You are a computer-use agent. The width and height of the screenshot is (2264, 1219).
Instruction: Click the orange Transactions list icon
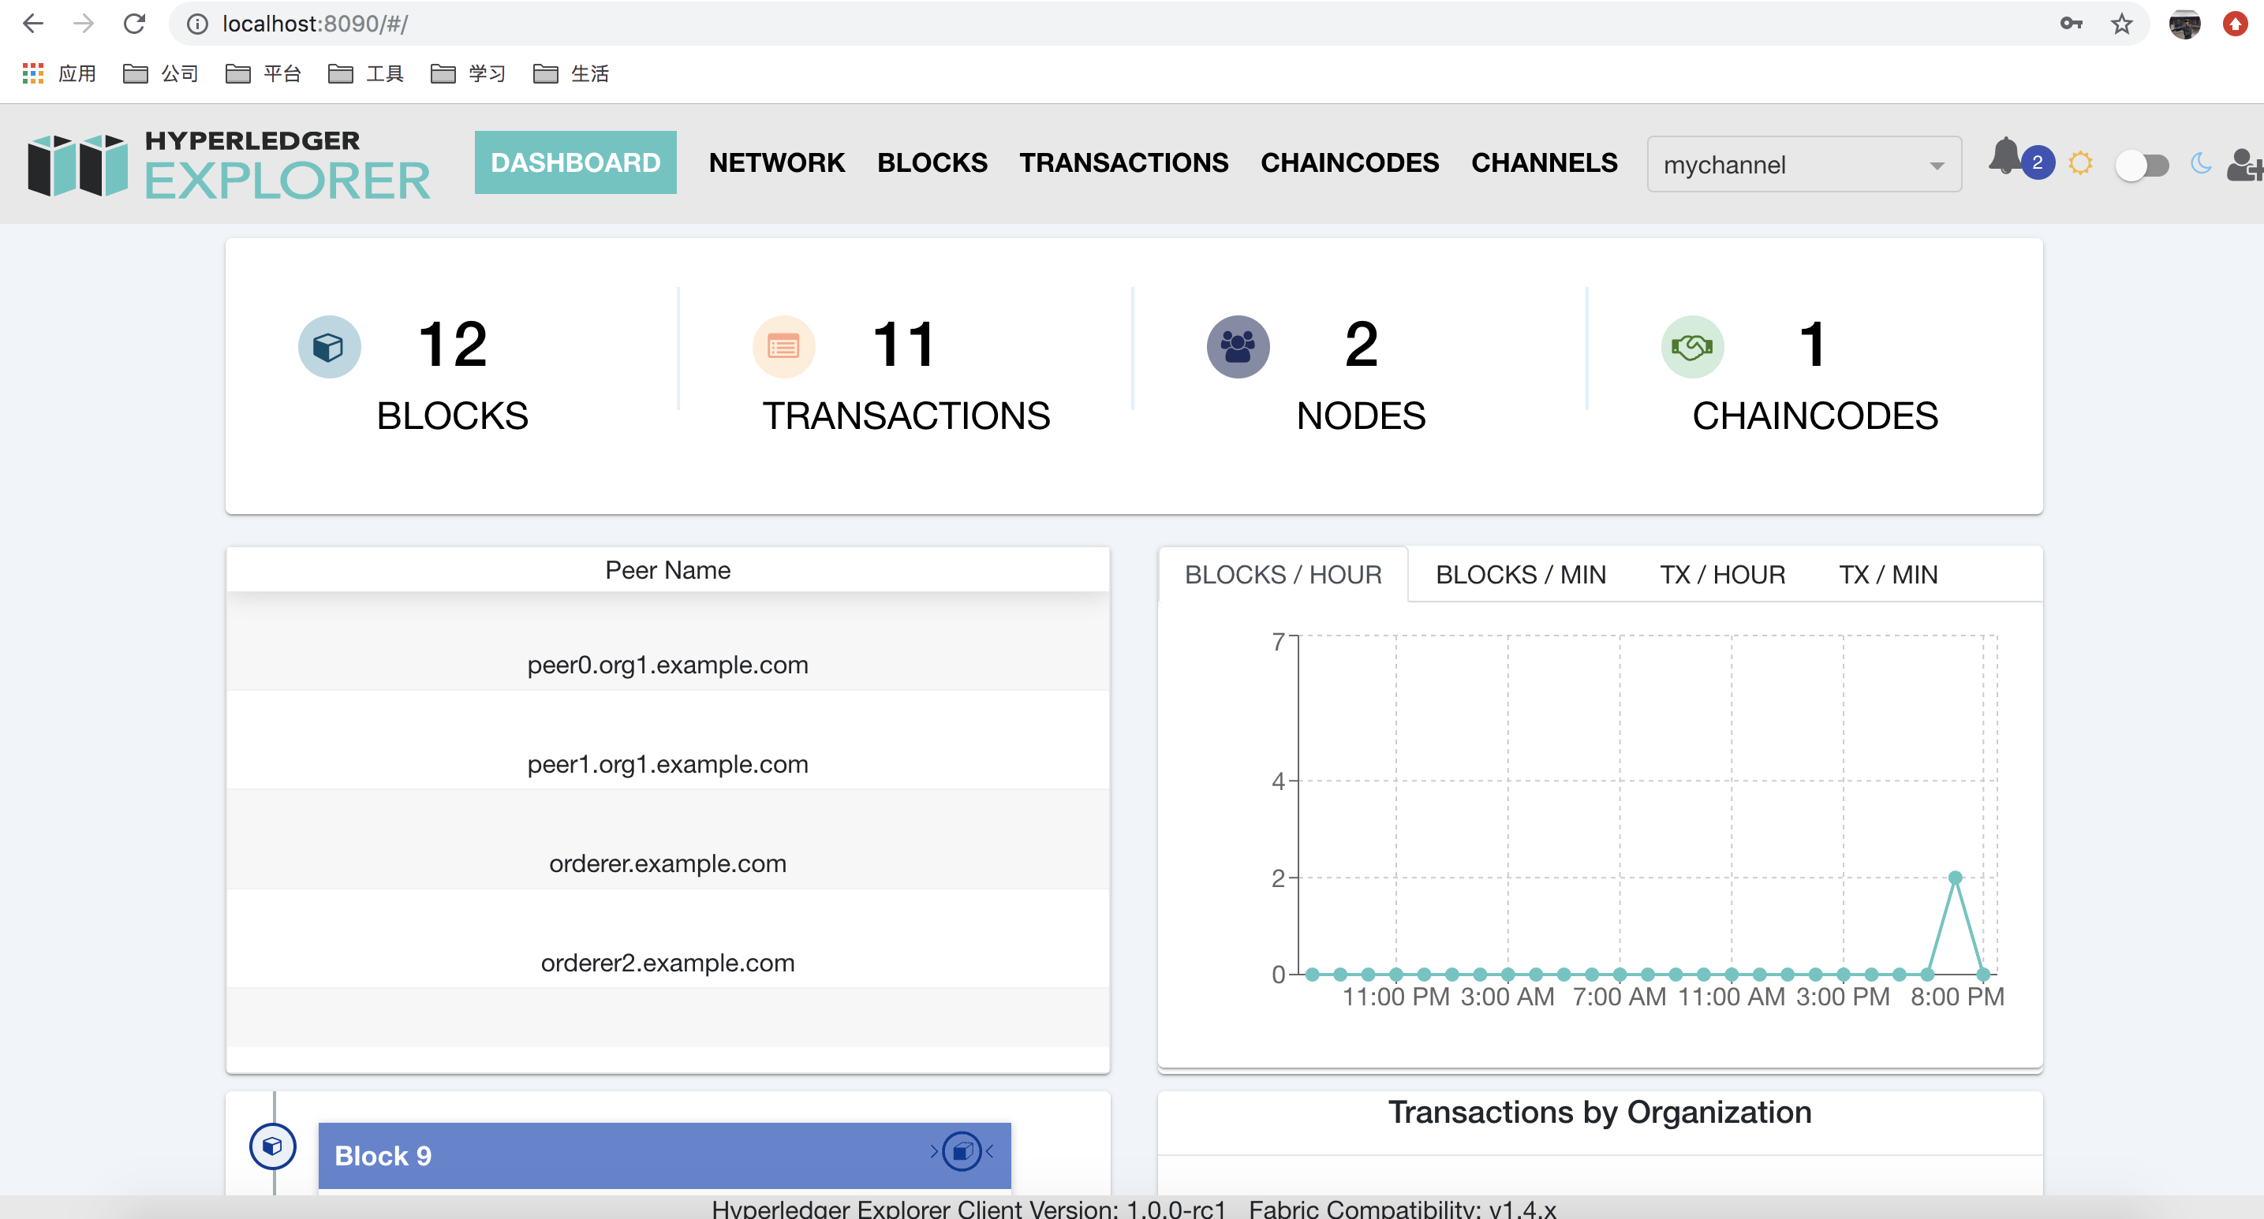pyautogui.click(x=783, y=347)
